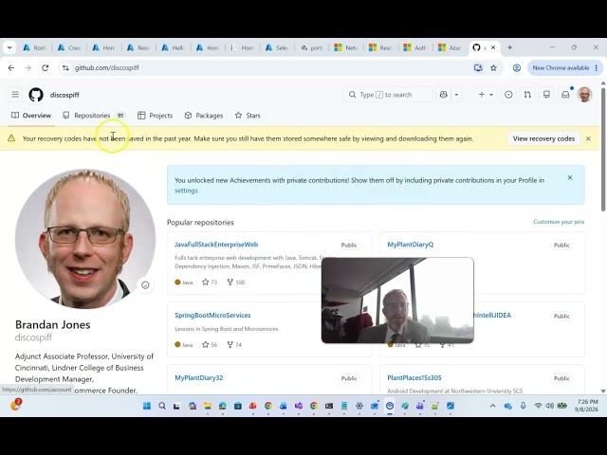Click the large profile photo
The width and height of the screenshot is (607, 455).
(x=85, y=239)
